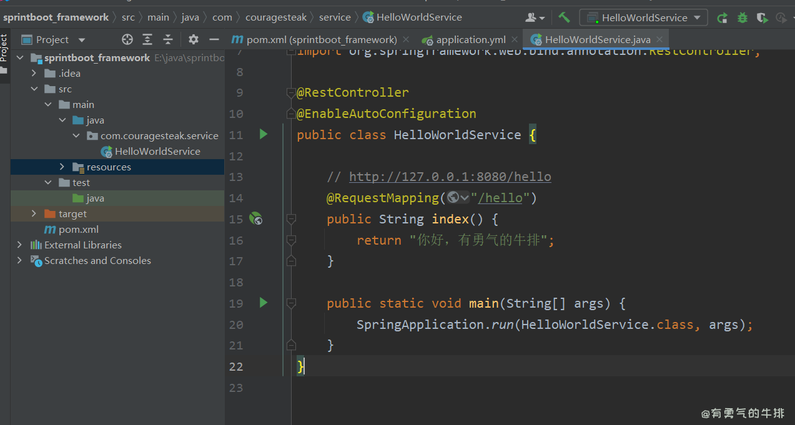795x425 pixels.
Task: Open the http://127.0.0.1:8080/hello link in comment
Action: click(450, 177)
